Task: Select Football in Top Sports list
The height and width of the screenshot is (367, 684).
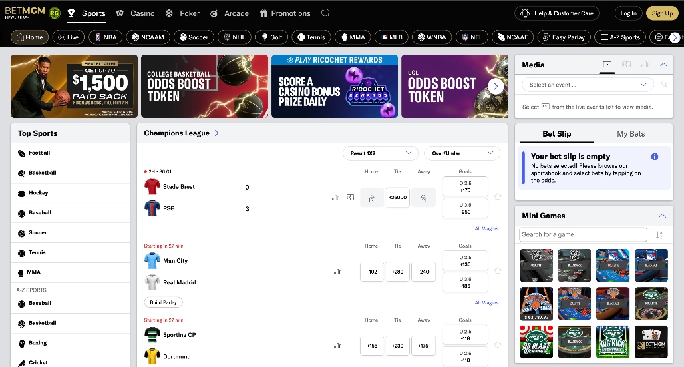Action: tap(70, 153)
